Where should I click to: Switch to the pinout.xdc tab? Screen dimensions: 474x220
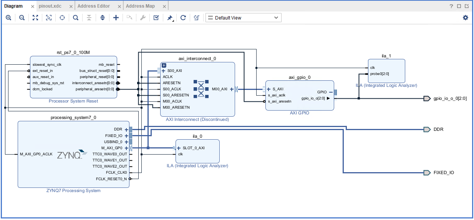click(x=50, y=6)
